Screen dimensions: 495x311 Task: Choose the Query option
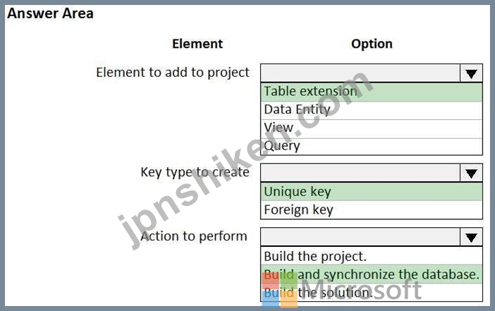pyautogui.click(x=372, y=146)
